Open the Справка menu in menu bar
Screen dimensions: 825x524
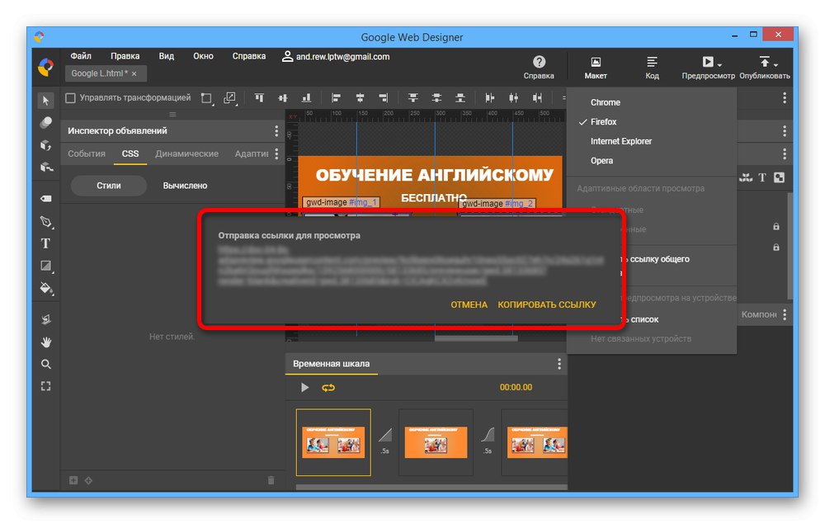249,56
